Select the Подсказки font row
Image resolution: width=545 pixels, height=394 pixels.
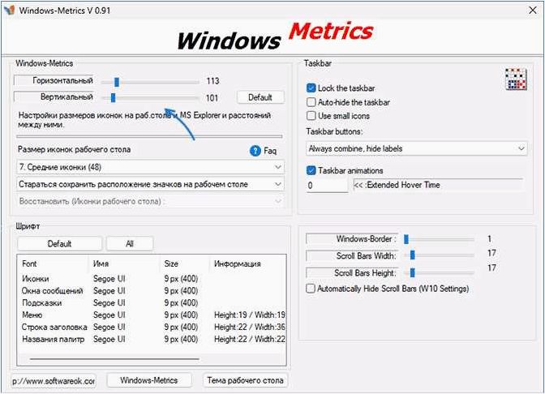pos(152,303)
